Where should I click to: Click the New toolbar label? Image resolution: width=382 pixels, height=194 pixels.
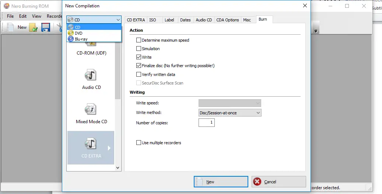(x=22, y=27)
